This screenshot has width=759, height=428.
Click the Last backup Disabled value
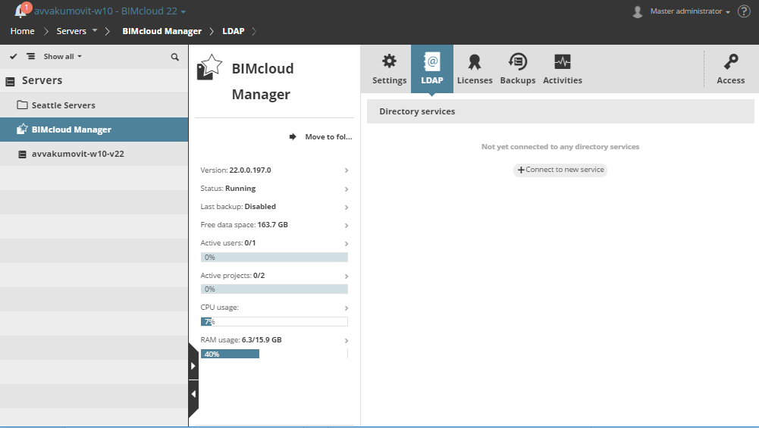(x=260, y=207)
